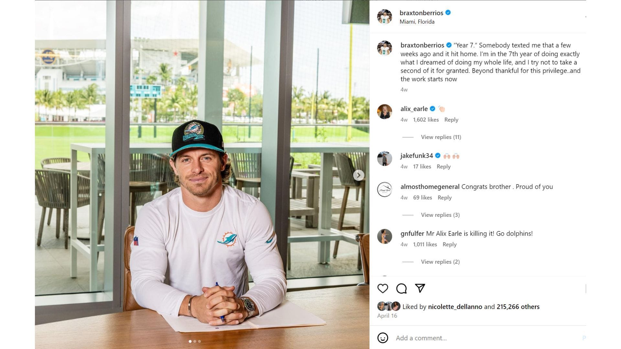621x349 pixels.
Task: Expand gnfulfer's 2 replies
Action: tap(440, 262)
